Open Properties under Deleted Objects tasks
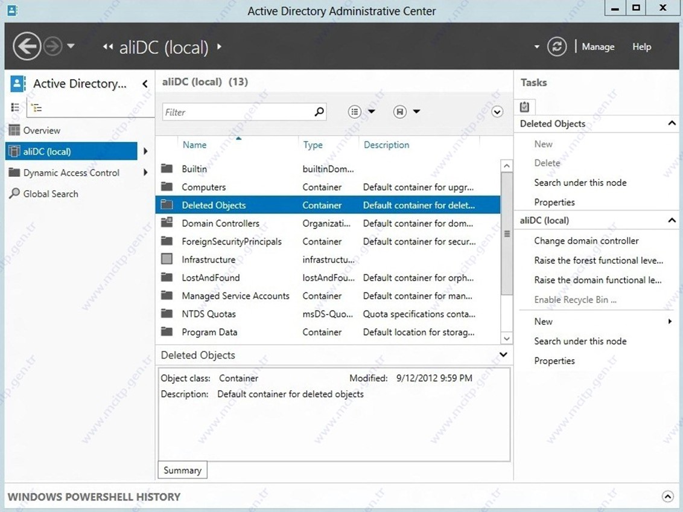Screen dimensions: 683x512 pos(554,202)
